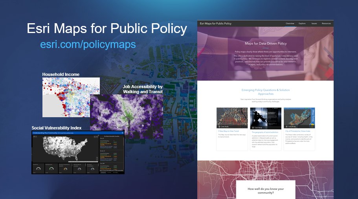Image resolution: width=358 pixels, height=199 pixels.
Task: Click the Case Study icon on transit card
Action: point(220,127)
